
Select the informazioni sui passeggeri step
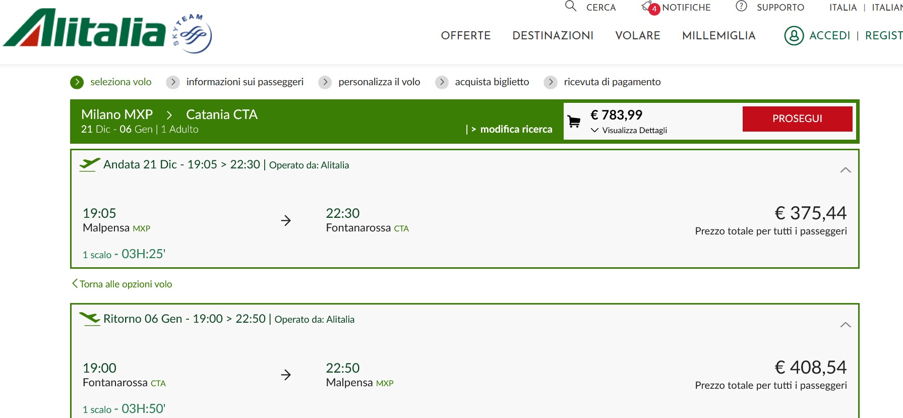(x=245, y=82)
